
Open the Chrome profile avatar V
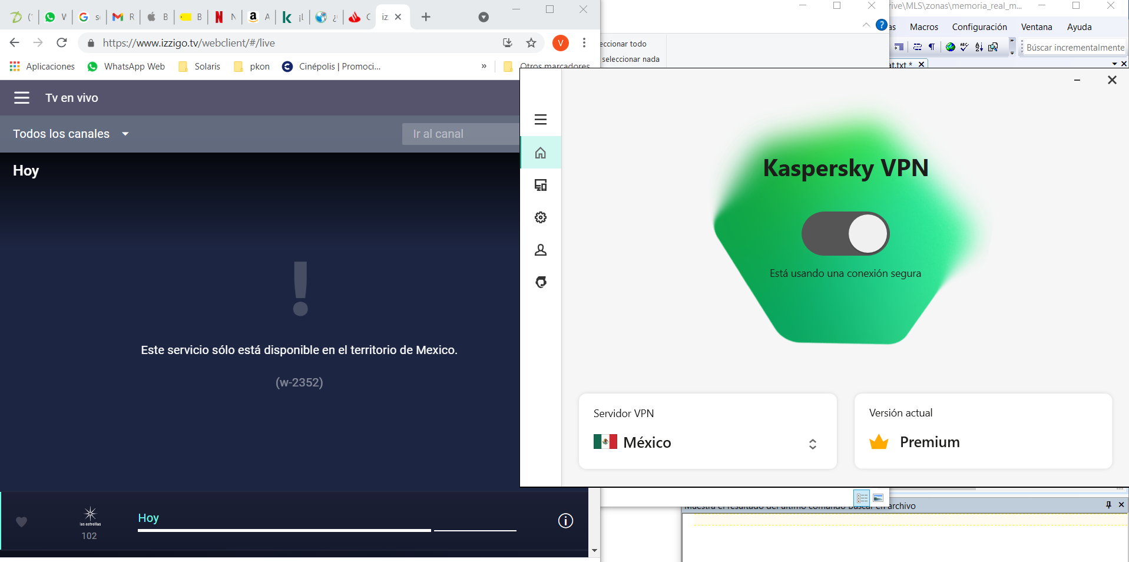pos(560,42)
